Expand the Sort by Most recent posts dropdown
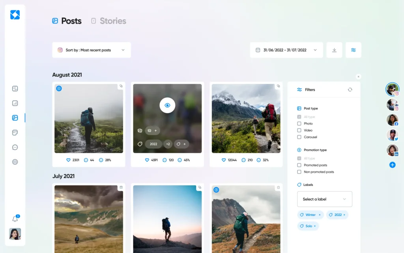This screenshot has height=253, width=404. [x=91, y=50]
